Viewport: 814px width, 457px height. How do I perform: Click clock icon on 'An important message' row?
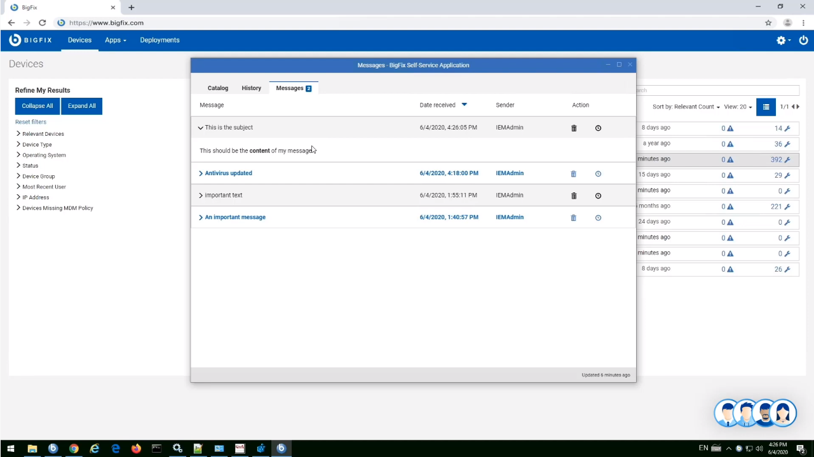coord(598,218)
